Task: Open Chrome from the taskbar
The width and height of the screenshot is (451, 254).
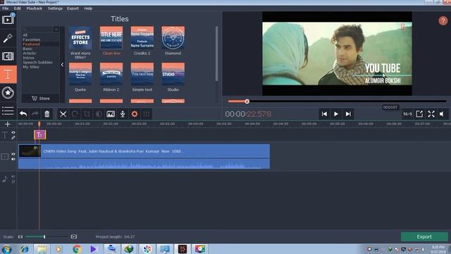Action: coord(77,249)
